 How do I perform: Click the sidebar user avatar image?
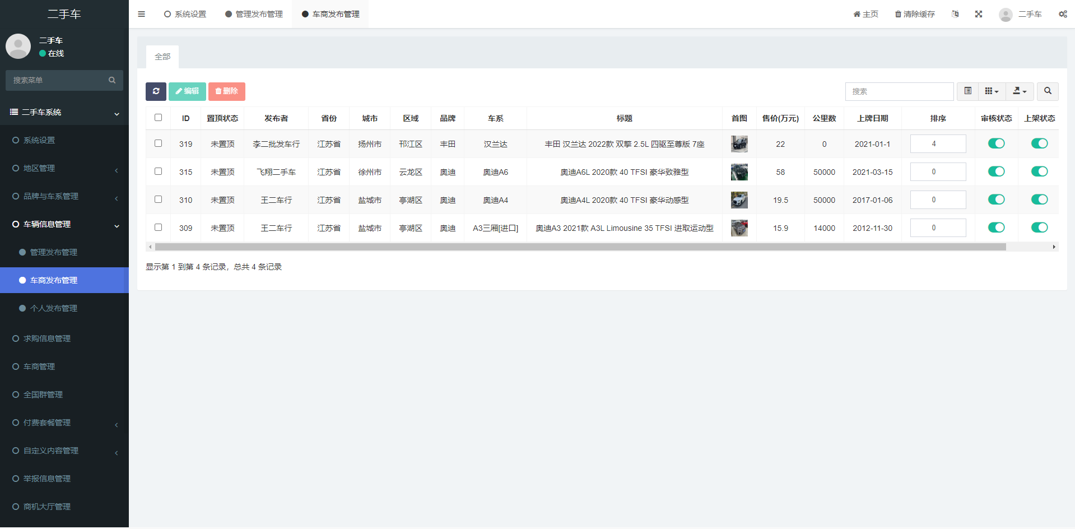click(x=18, y=46)
